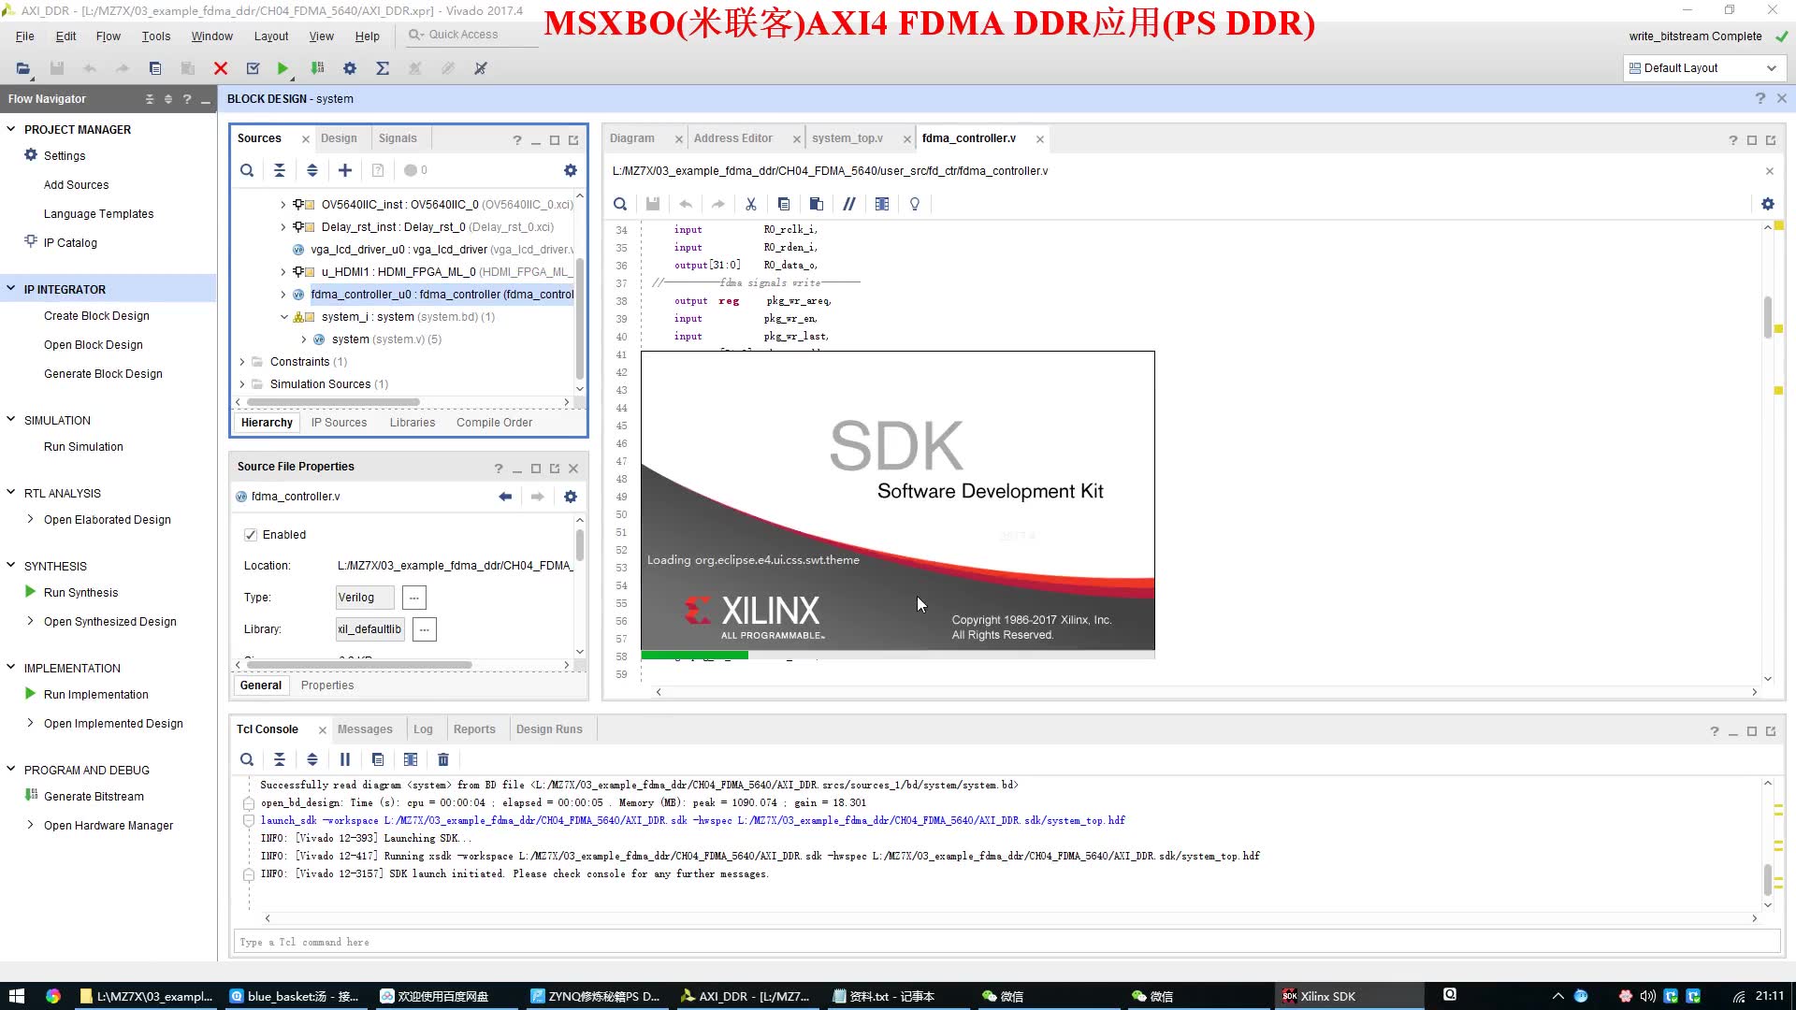Add sources using the plus icon
Screen dimensions: 1796x1010
click(x=345, y=170)
